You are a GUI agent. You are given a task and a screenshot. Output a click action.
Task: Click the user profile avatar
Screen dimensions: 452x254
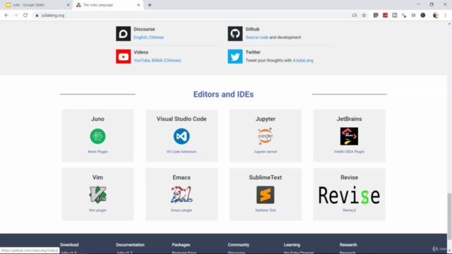(x=436, y=16)
